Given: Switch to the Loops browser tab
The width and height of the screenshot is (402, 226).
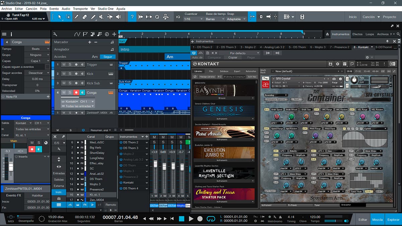Looking at the screenshot, I should pyautogui.click(x=370, y=34).
